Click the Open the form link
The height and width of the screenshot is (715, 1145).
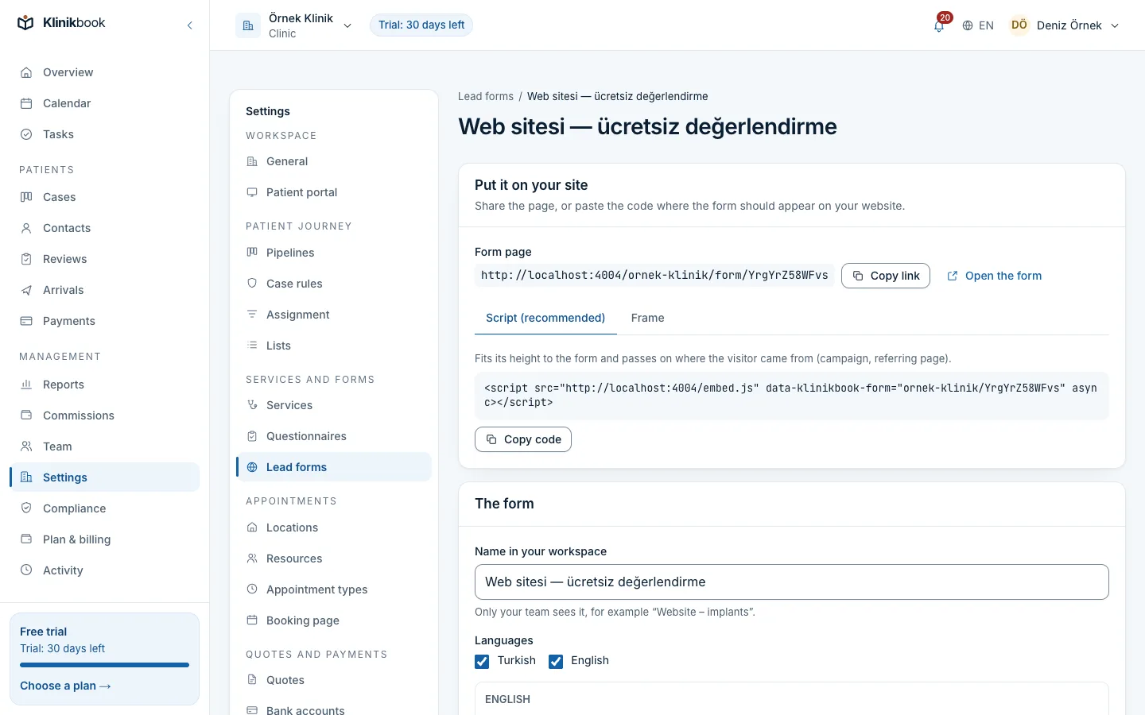(994, 276)
